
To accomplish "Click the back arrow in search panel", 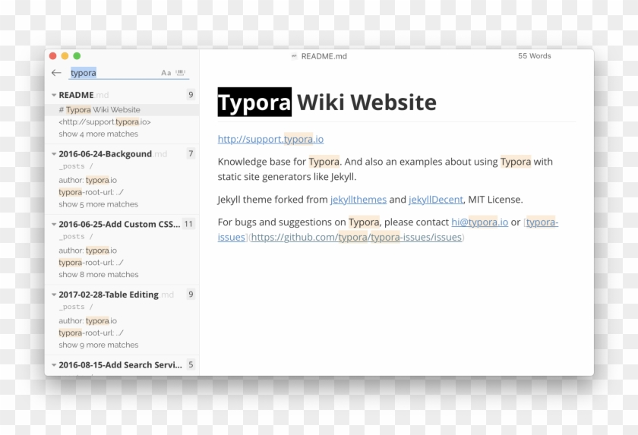I will tap(56, 73).
